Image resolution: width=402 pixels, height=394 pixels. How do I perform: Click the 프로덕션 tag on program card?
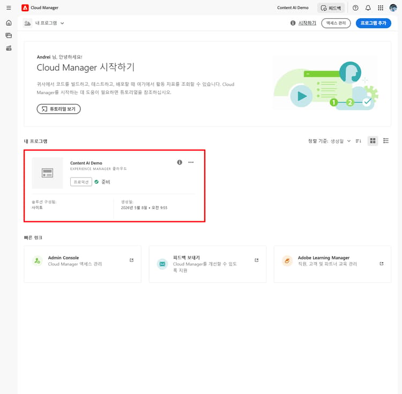click(81, 182)
